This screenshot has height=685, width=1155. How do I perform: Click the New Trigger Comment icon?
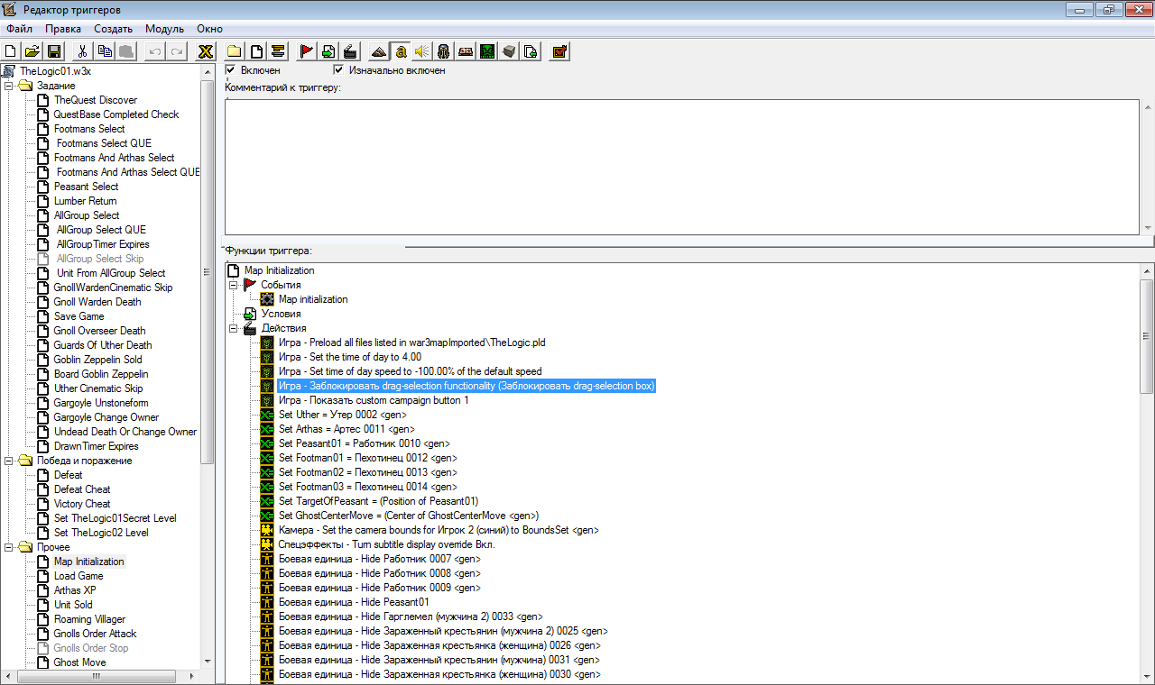click(278, 51)
